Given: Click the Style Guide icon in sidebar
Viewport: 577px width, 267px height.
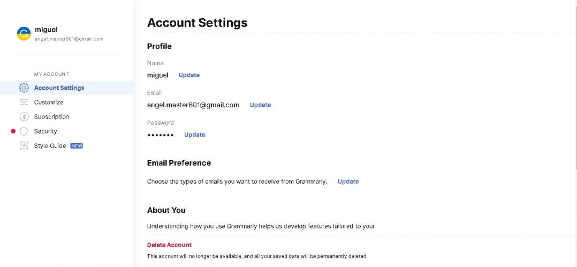Looking at the screenshot, I should point(24,146).
